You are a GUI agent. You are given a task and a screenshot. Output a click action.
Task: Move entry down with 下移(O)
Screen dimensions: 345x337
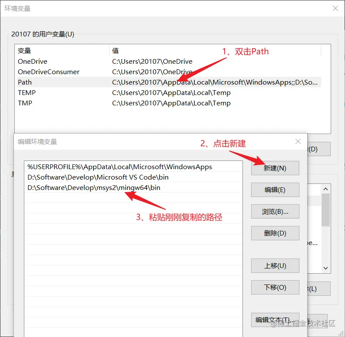[275, 287]
